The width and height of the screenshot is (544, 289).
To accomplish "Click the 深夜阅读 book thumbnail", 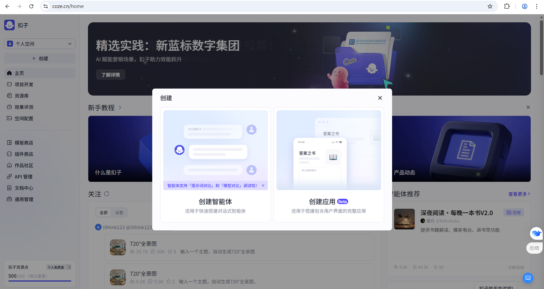I will tap(404, 219).
